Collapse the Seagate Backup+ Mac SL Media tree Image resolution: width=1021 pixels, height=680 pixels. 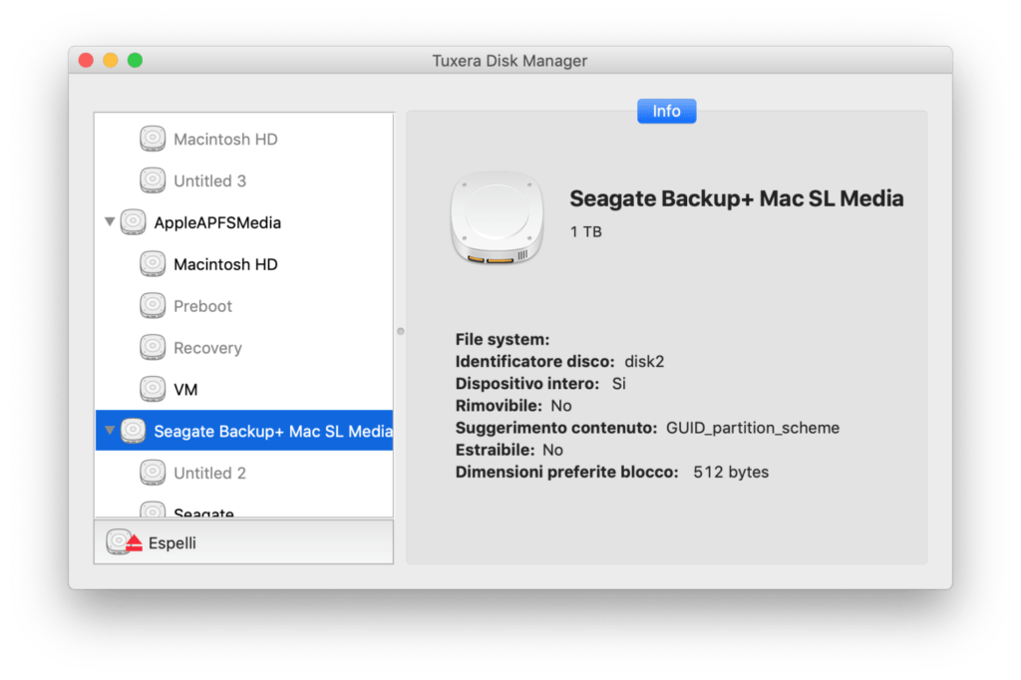coord(110,431)
